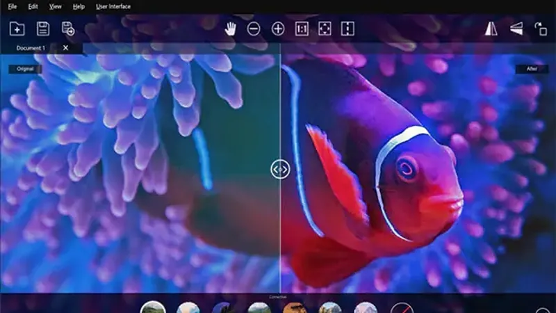
Task: Click the flip vertical icon
Action: [x=516, y=29]
